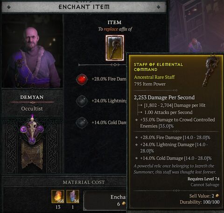Select the Lightning Damage affix orb
This screenshot has width=224, height=213.
tap(82, 101)
